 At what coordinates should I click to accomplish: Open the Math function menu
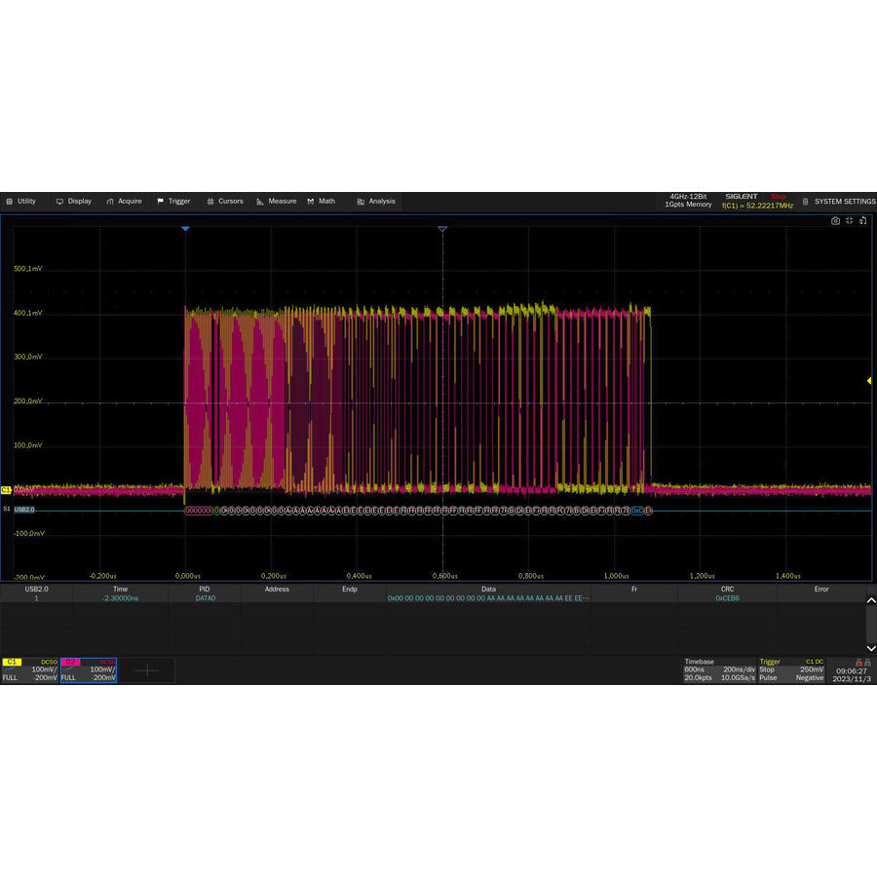[323, 202]
